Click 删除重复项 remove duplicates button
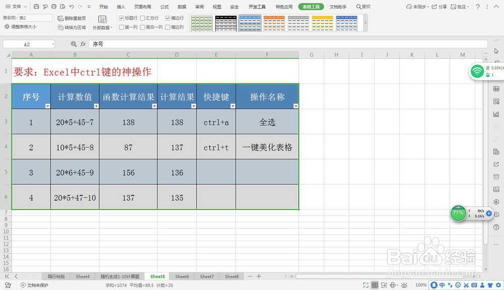The height and width of the screenshot is (290, 504). coord(72,18)
